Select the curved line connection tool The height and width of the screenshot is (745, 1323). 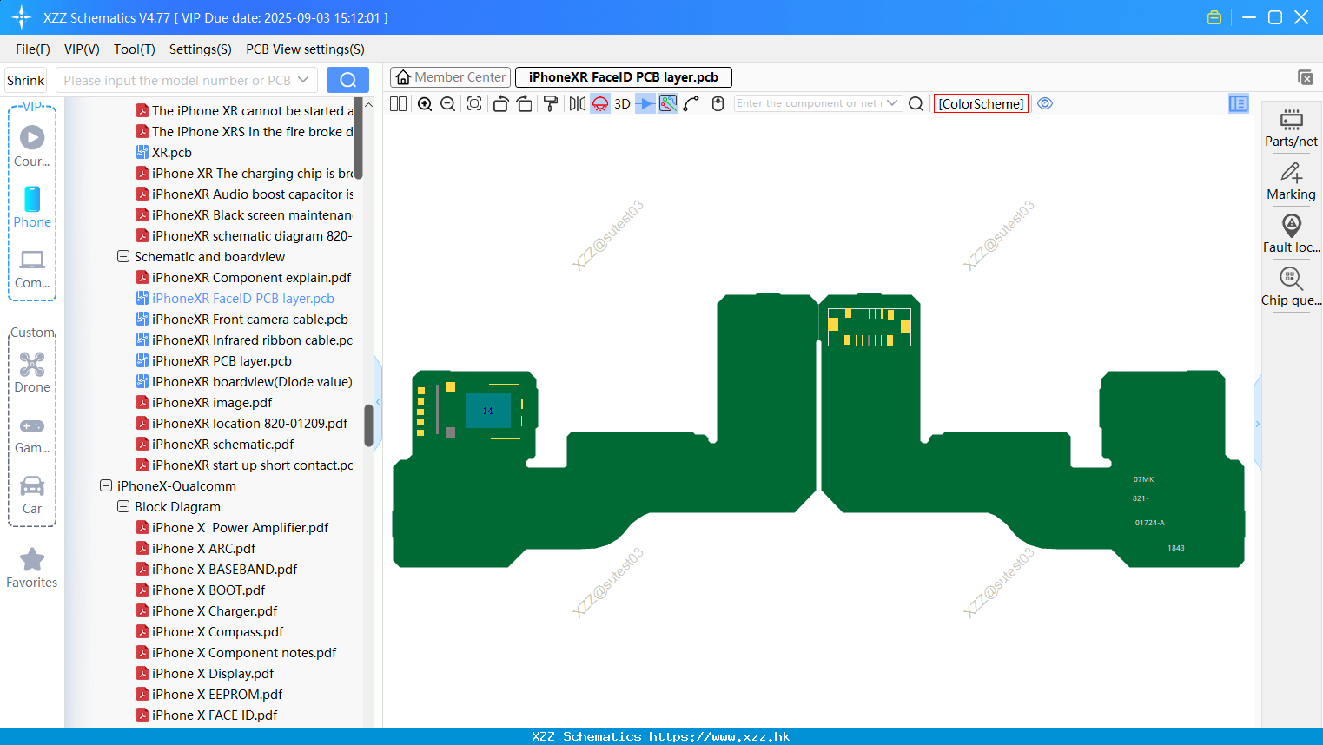(691, 103)
